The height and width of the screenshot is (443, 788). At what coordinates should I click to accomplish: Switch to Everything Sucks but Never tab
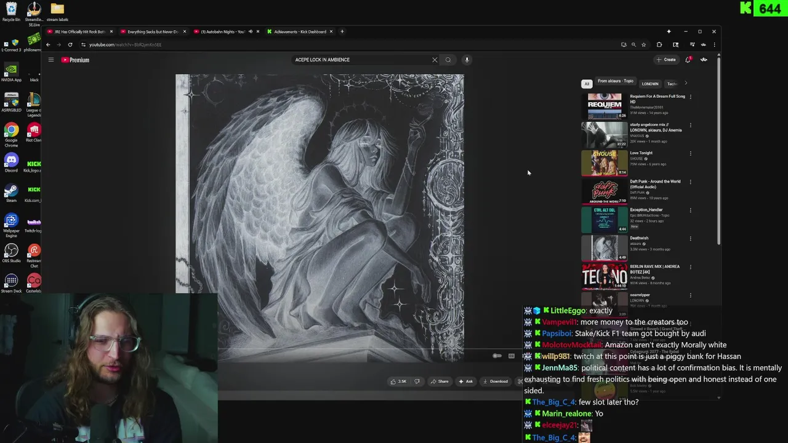(x=152, y=31)
